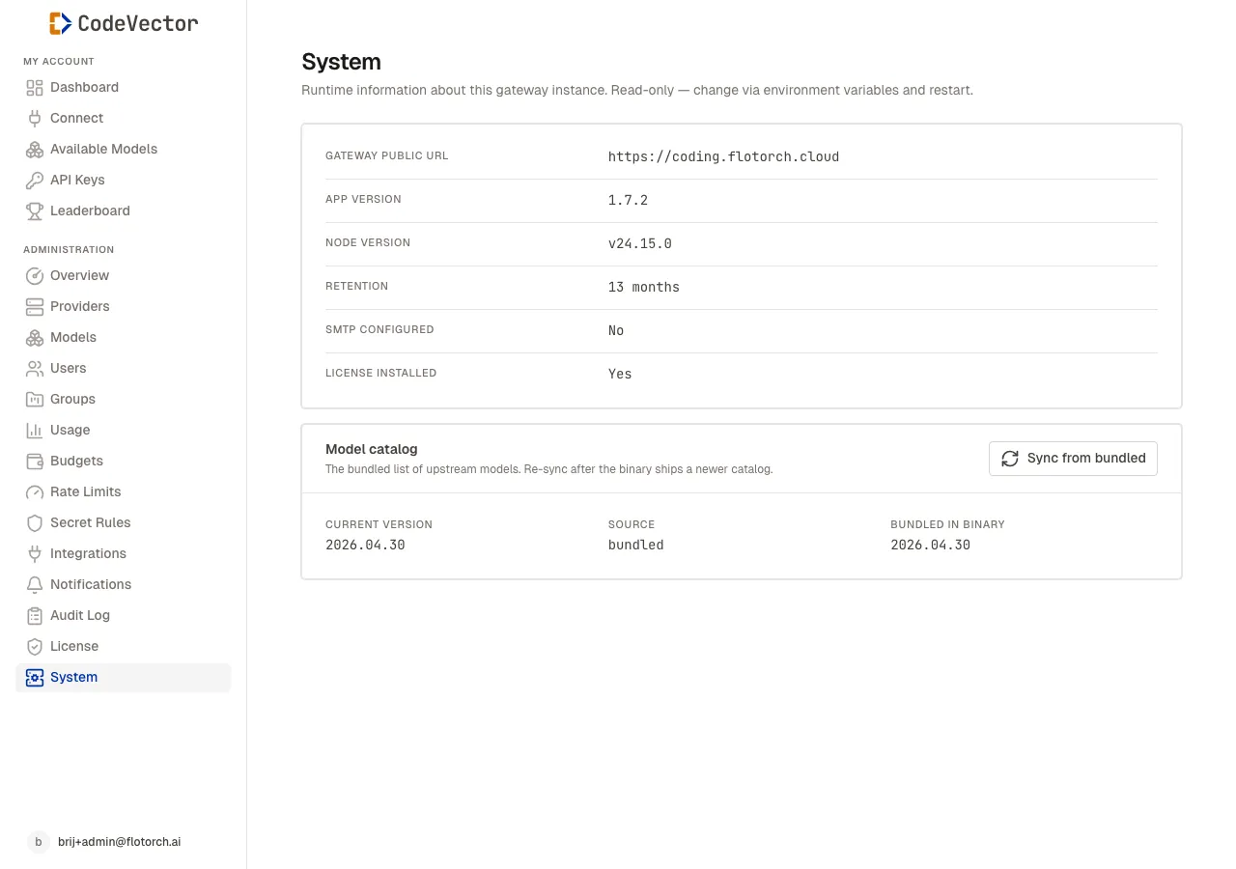Click source value bundled
Image resolution: width=1236 pixels, height=869 pixels.
coord(635,545)
